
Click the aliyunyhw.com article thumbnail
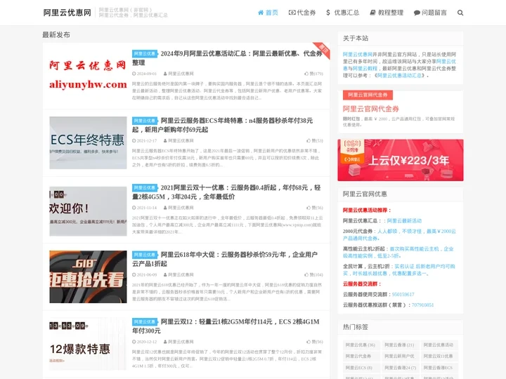coord(88,75)
